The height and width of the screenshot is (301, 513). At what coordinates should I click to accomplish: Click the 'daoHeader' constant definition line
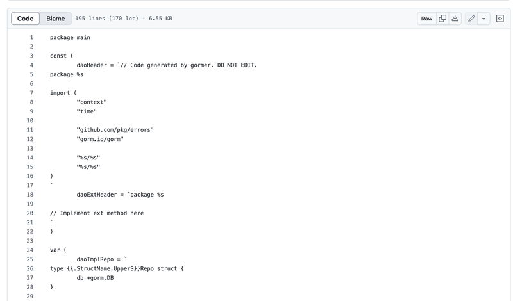167,65
